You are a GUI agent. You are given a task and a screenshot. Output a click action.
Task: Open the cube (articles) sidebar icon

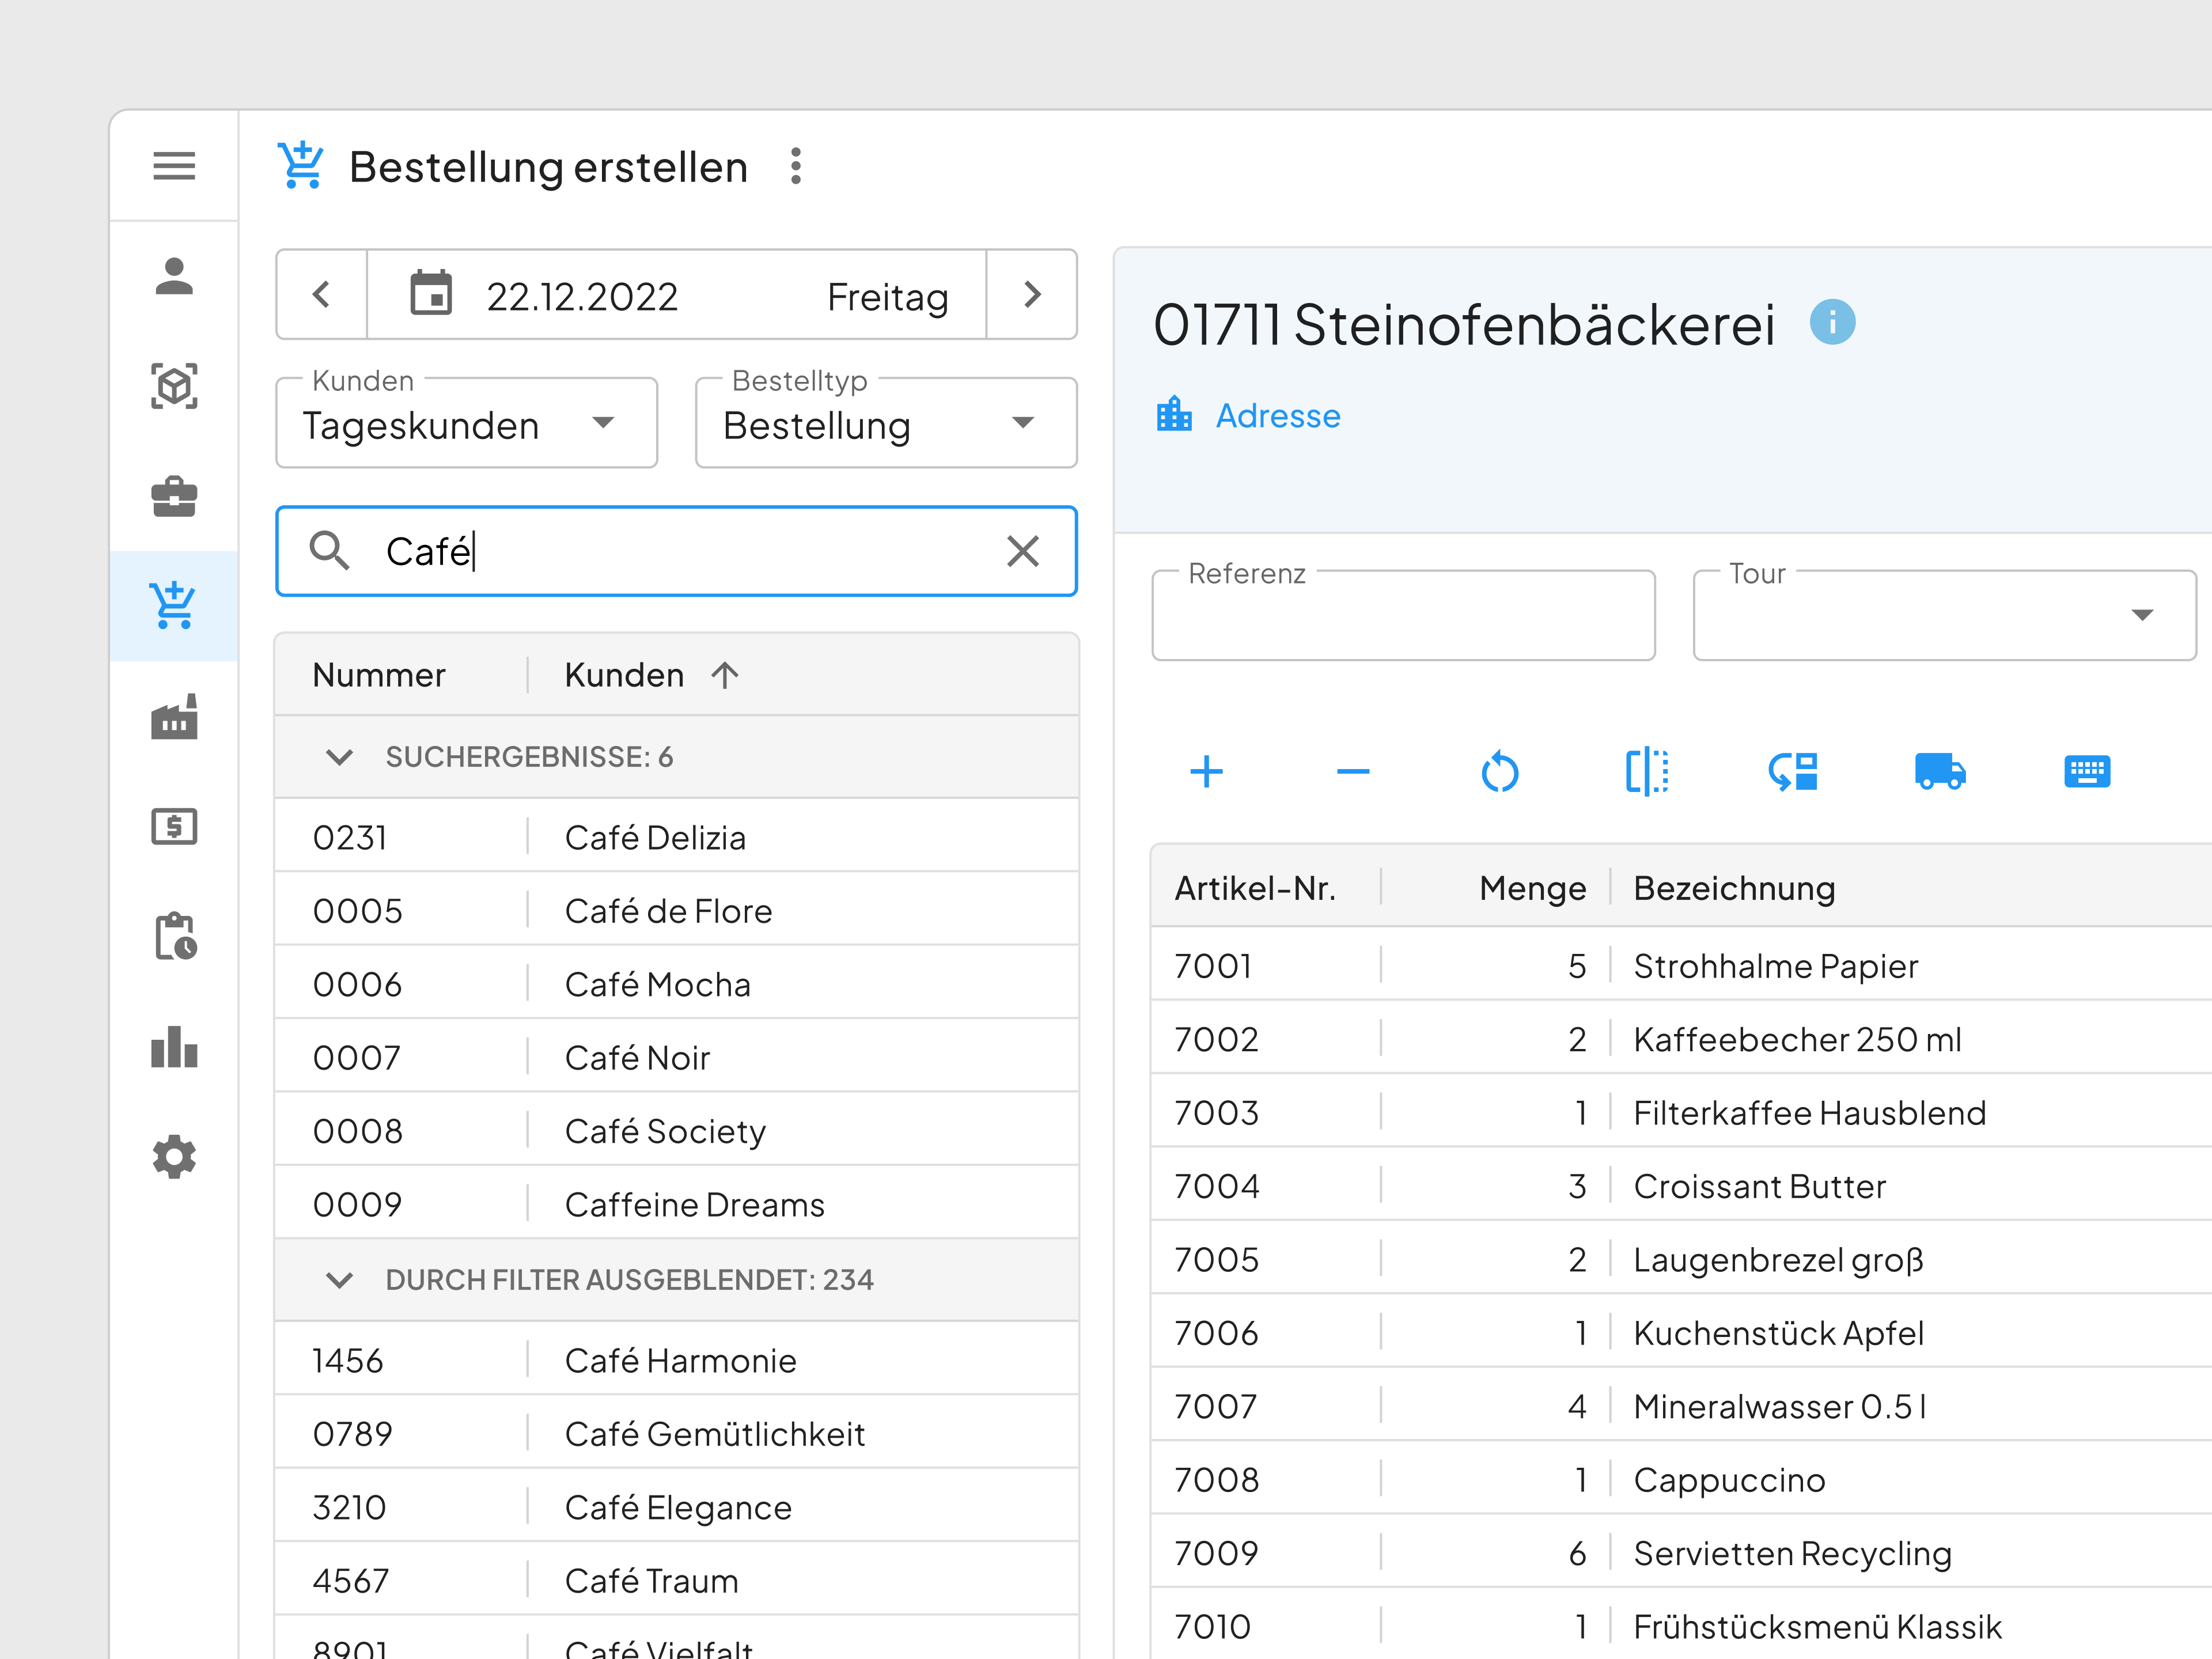point(174,386)
